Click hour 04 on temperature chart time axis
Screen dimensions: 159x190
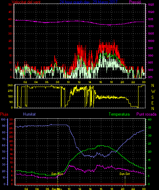pyautogui.click(x=37, y=189)
